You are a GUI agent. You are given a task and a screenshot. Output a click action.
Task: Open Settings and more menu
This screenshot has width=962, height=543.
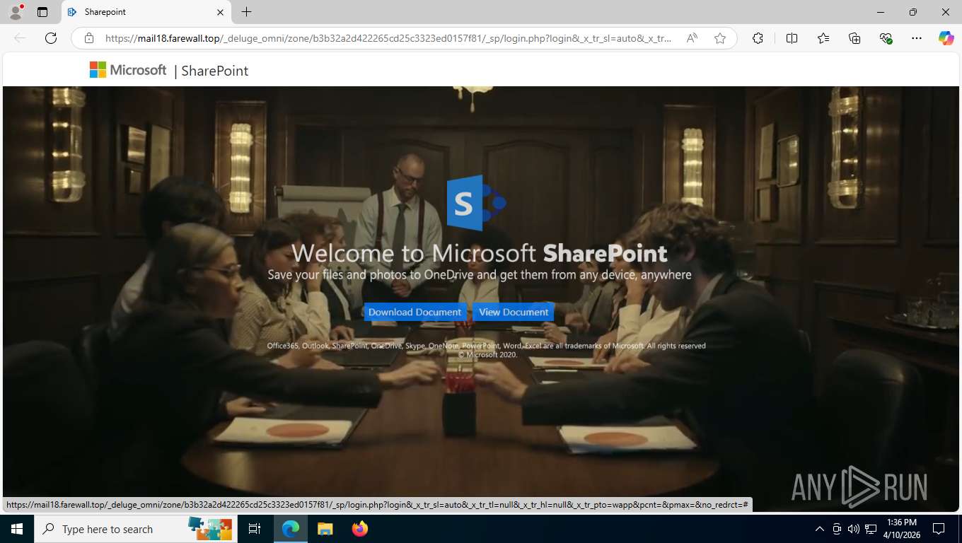pos(917,38)
